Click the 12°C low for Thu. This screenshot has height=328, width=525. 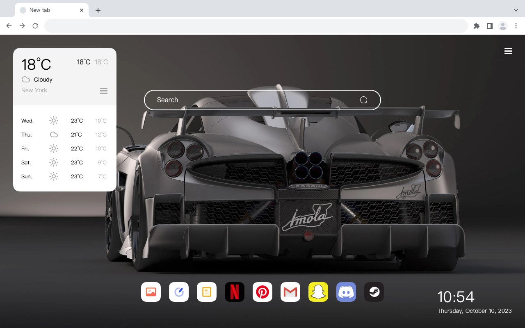click(101, 135)
